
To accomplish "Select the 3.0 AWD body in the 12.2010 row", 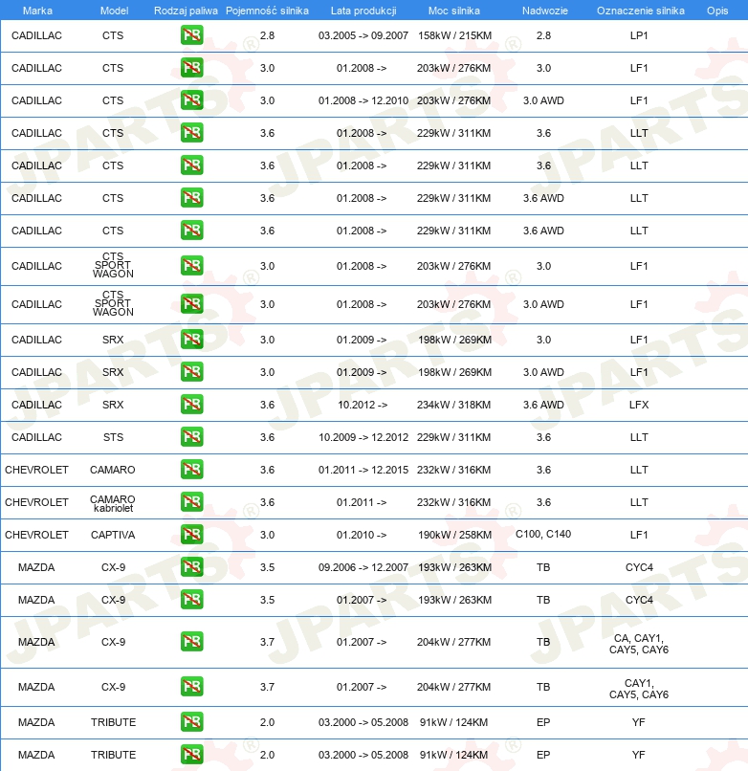I will point(543,100).
